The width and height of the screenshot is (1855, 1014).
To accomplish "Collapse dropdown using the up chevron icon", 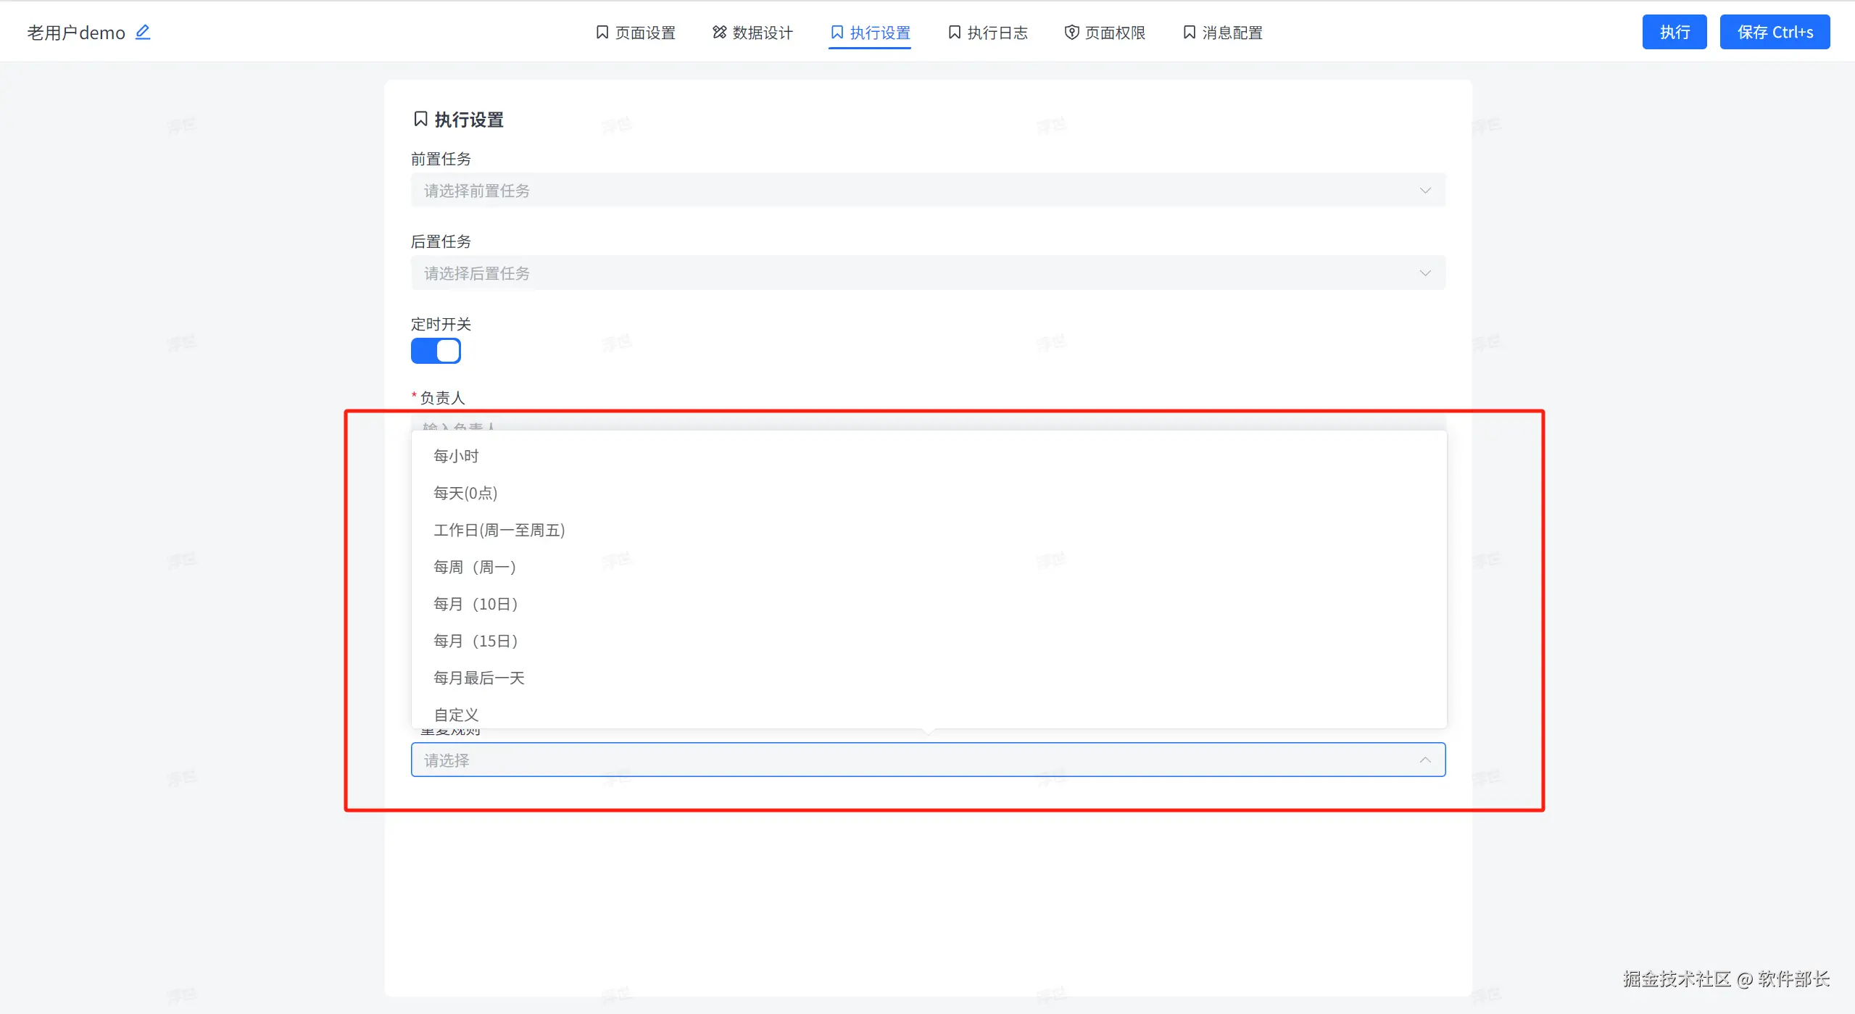I will pyautogui.click(x=1424, y=760).
